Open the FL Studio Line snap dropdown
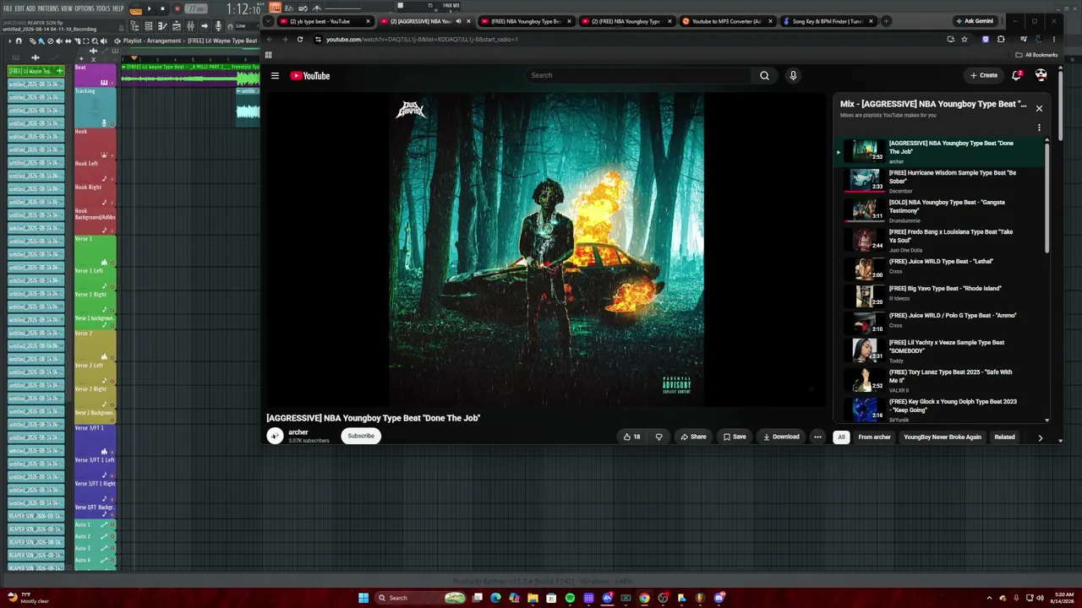1082x608 pixels. tap(244, 26)
